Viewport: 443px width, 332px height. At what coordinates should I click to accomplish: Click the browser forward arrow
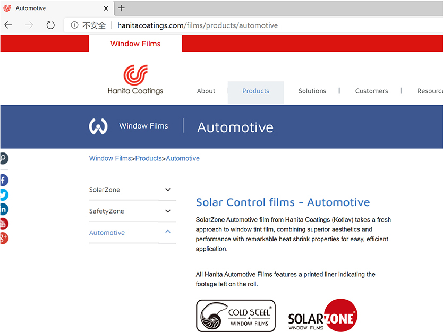coord(29,25)
